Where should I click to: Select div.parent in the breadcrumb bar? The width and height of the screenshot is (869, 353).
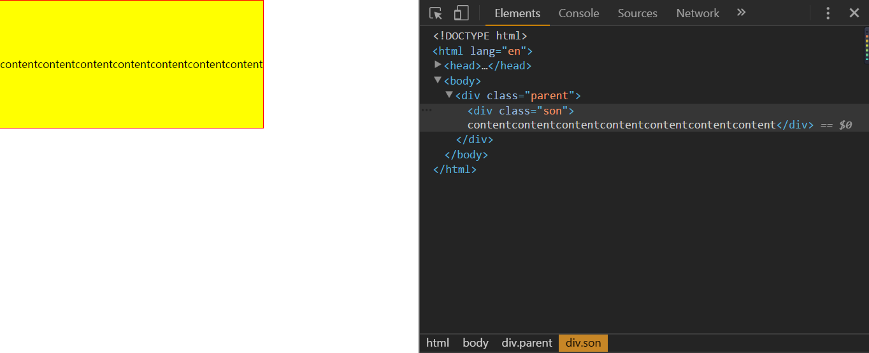527,343
